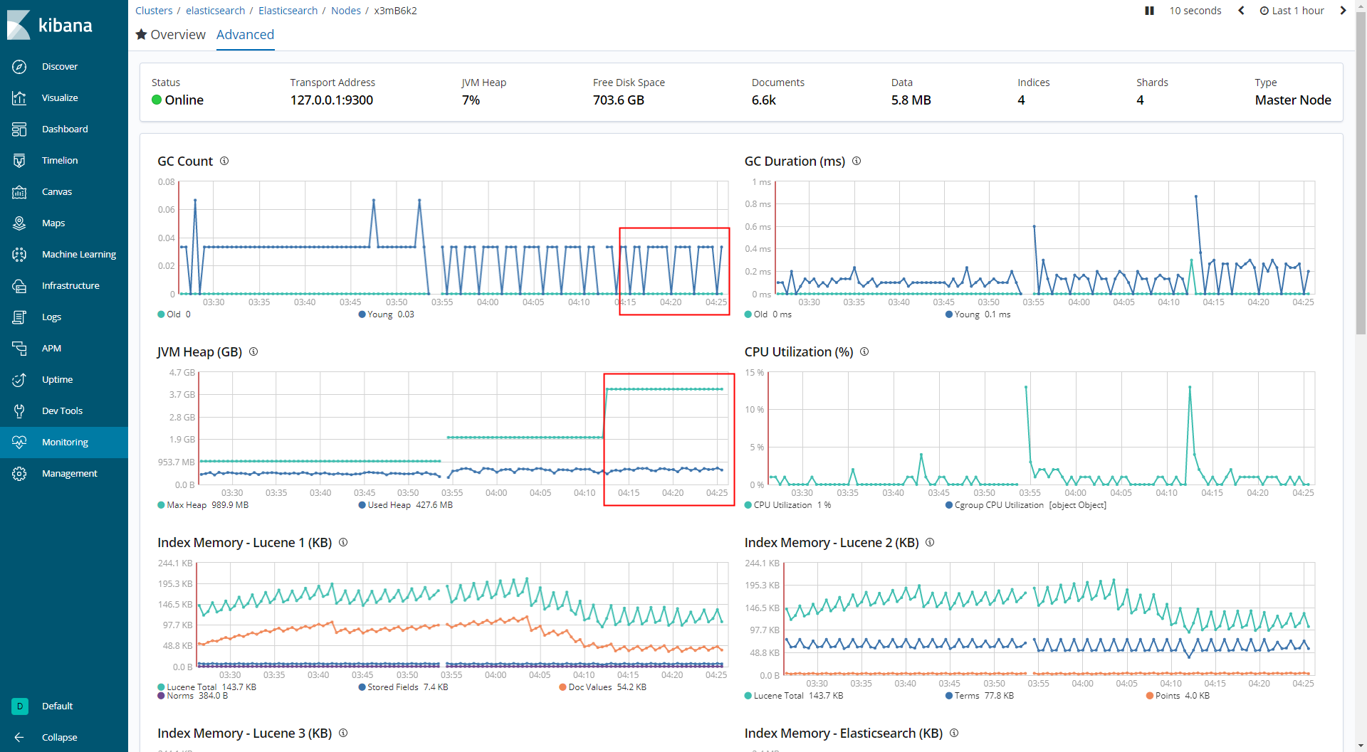Screen dimensions: 1367x752
Task: Switch to the Overview tab
Action: point(171,35)
